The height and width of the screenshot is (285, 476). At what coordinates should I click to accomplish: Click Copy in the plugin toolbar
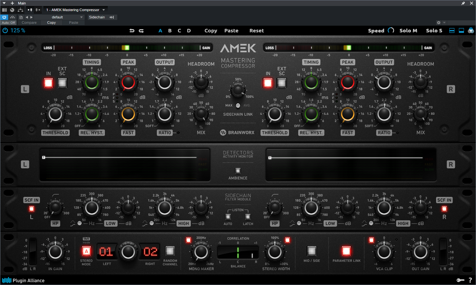[x=211, y=31]
